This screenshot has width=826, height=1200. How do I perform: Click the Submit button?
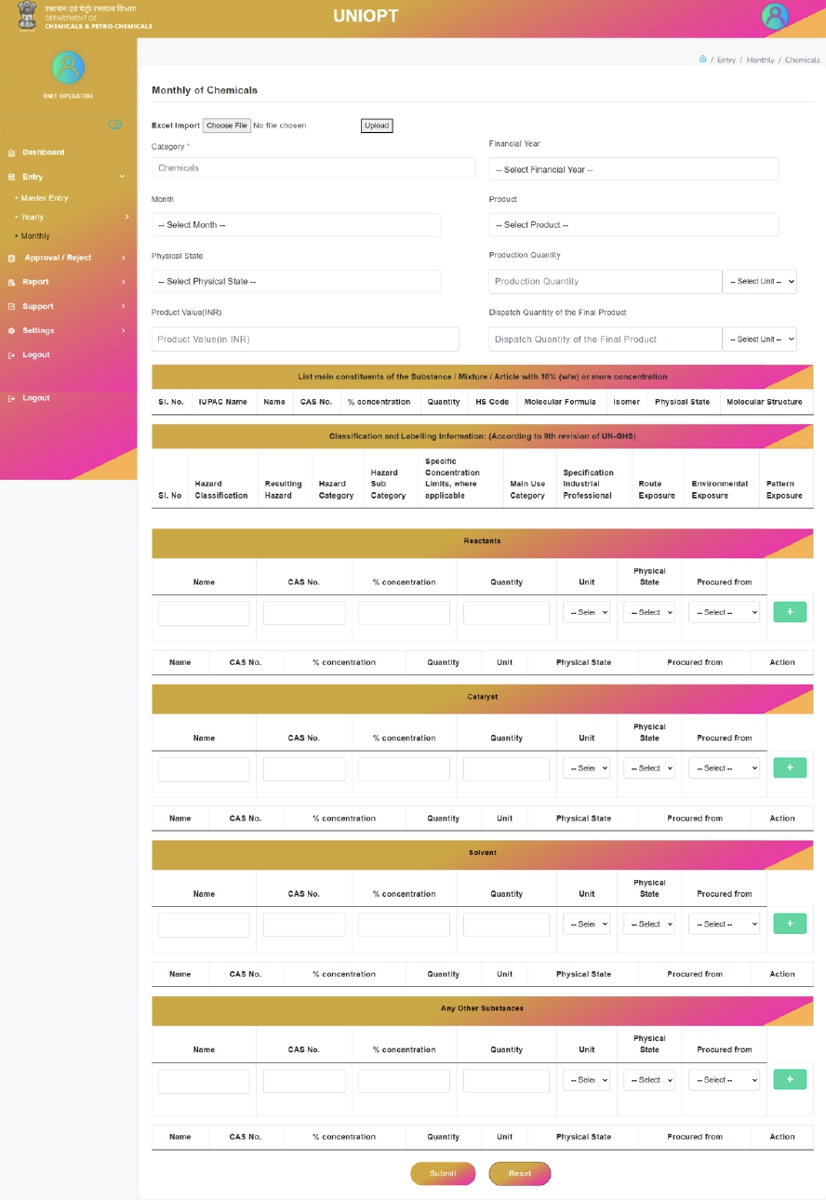443,1173
